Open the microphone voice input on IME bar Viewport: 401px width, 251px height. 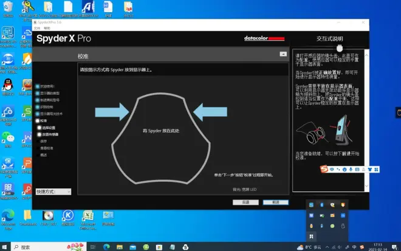pyautogui.click(x=351, y=170)
